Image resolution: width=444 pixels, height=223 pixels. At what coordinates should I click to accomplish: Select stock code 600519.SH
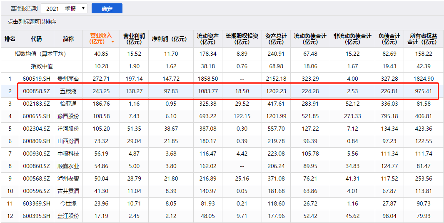coord(36,78)
